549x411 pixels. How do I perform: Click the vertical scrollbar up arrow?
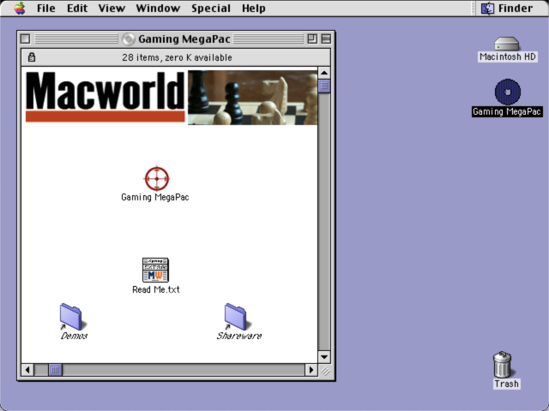click(324, 73)
